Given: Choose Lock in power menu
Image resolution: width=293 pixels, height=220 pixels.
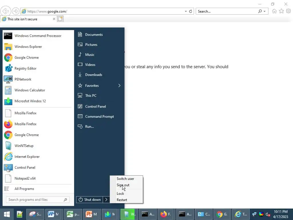Looking at the screenshot, I should [126, 194].
